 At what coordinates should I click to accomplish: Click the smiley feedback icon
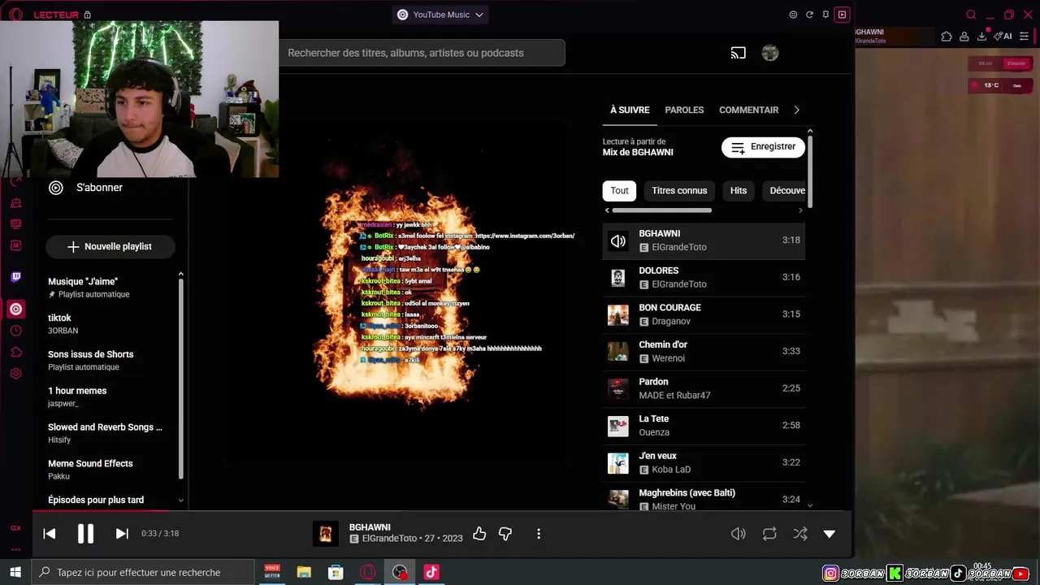coord(794,15)
